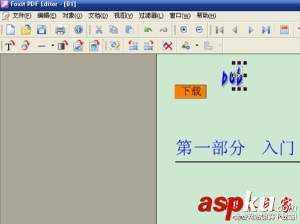The image size is (300, 224).
Task: Click the document icon beside 文件 menu
Action: pos(5,16)
